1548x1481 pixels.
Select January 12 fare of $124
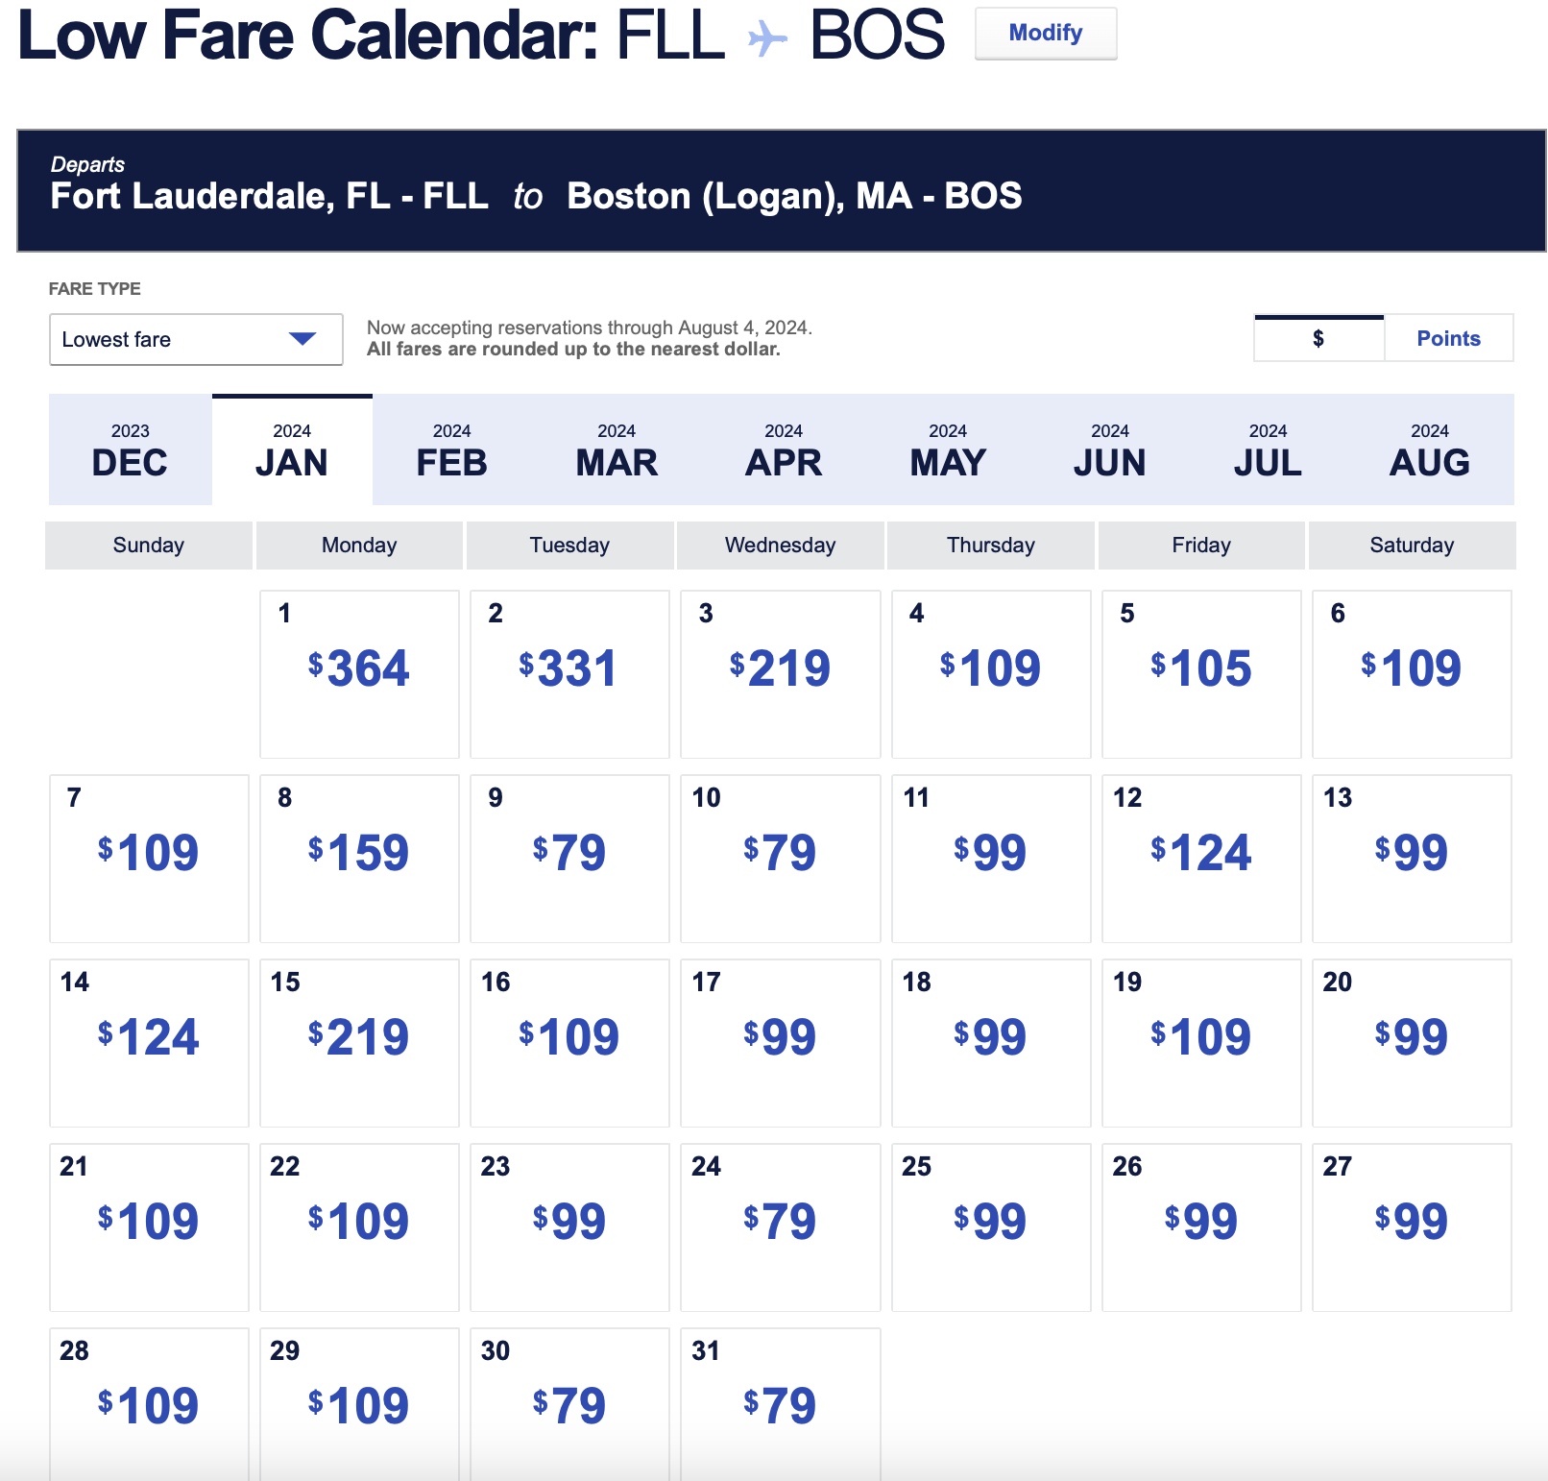click(1201, 854)
